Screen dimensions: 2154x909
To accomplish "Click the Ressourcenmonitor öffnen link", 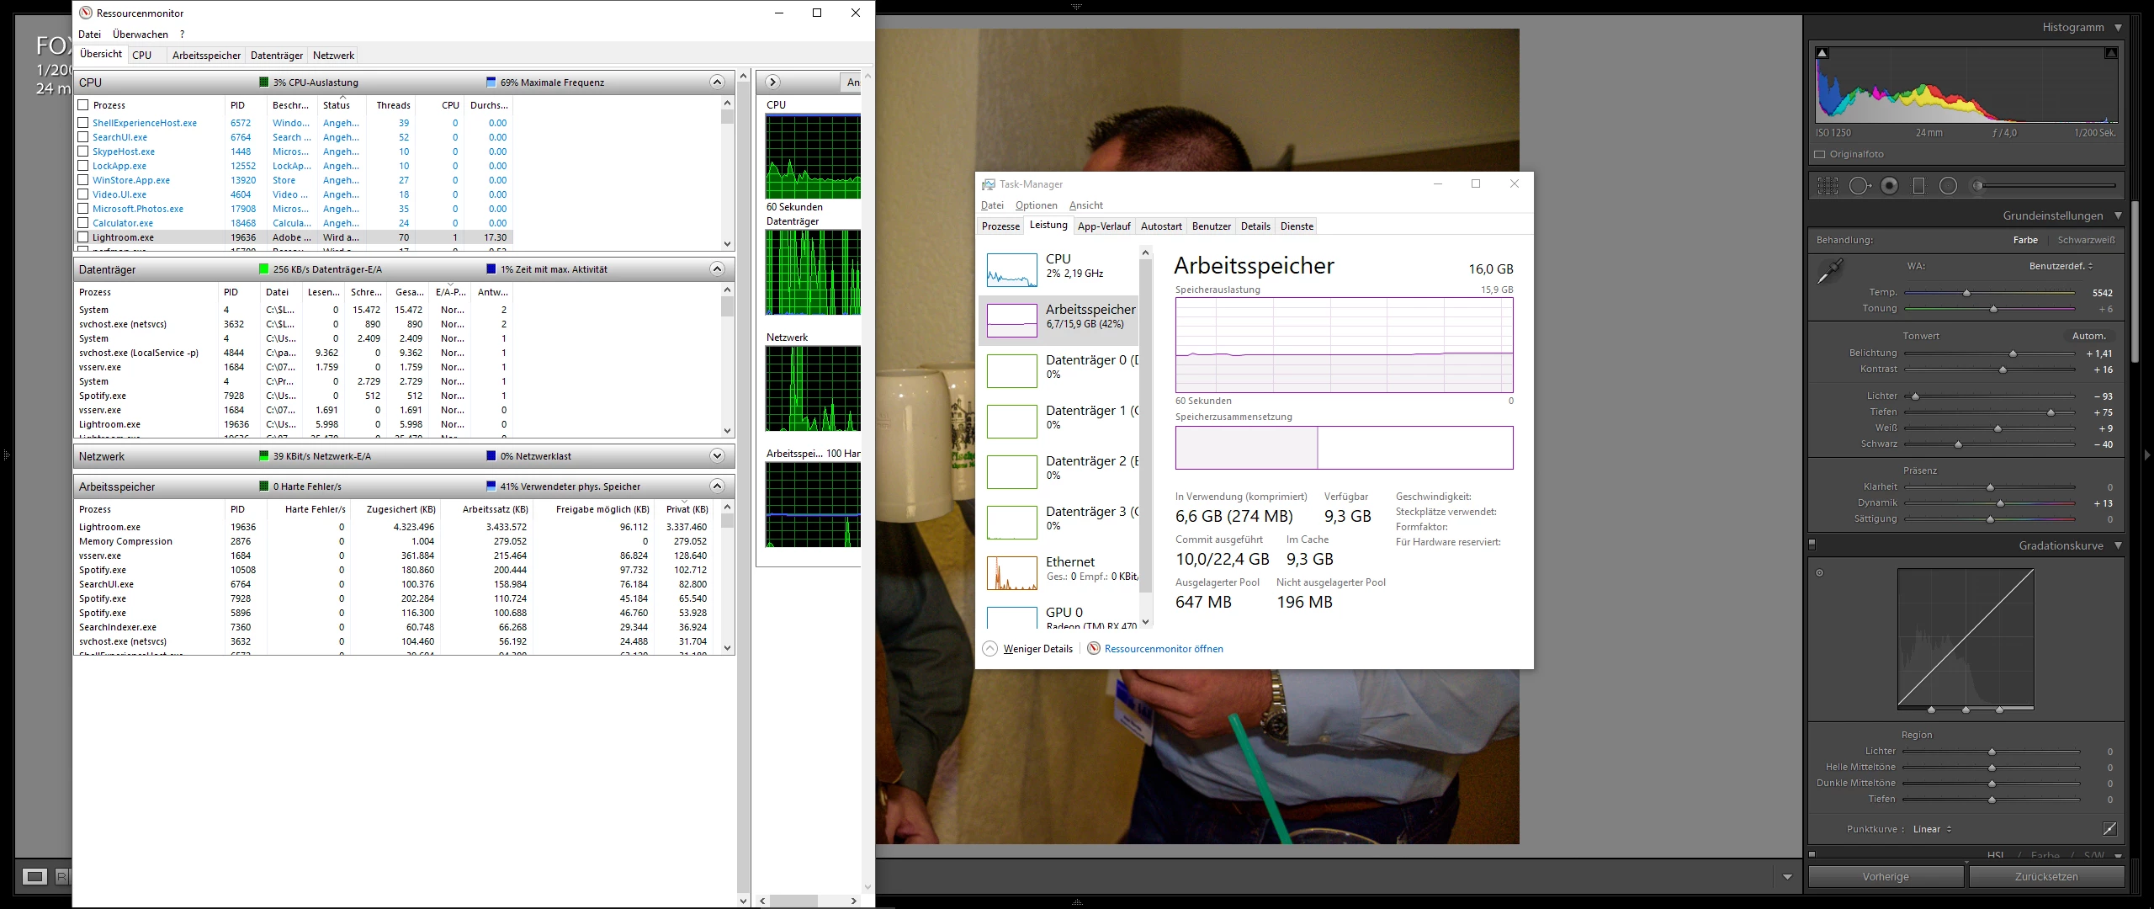I will [1163, 649].
